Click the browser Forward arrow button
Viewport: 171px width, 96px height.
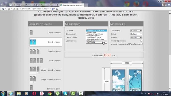(6, 5)
